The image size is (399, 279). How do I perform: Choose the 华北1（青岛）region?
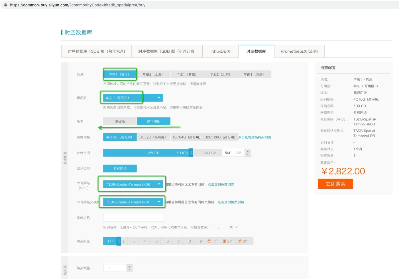pyautogui.click(x=187, y=74)
